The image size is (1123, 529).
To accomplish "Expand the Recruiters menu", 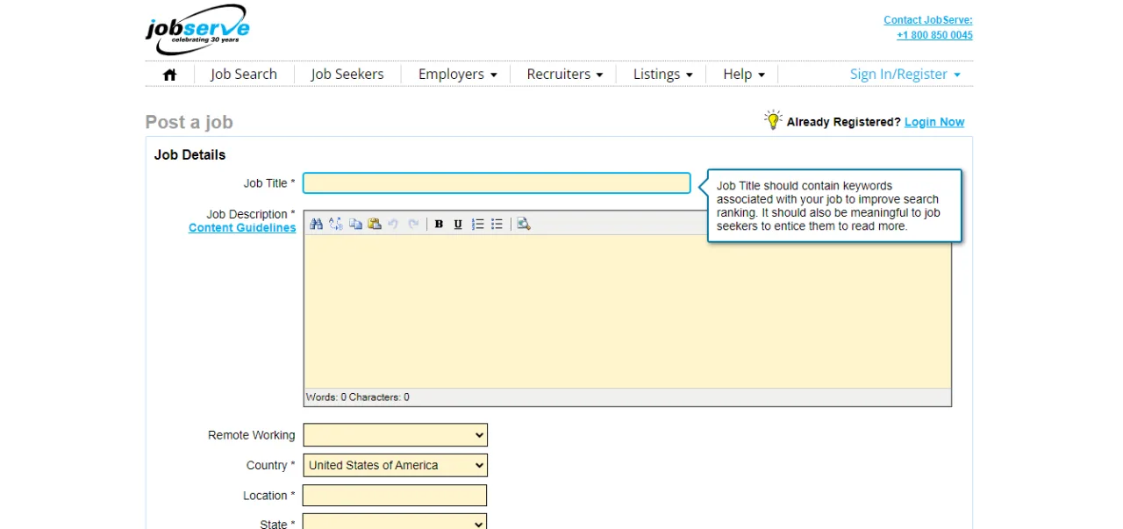I will point(565,75).
